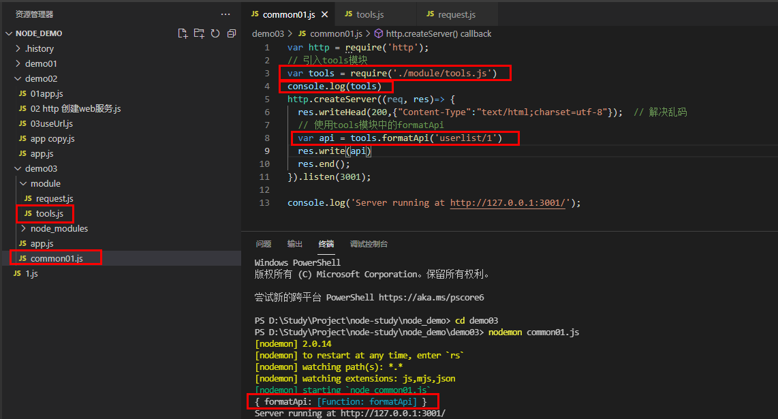The width and height of the screenshot is (778, 419).
Task: Open 1.js in the file tree
Action: tap(32, 273)
